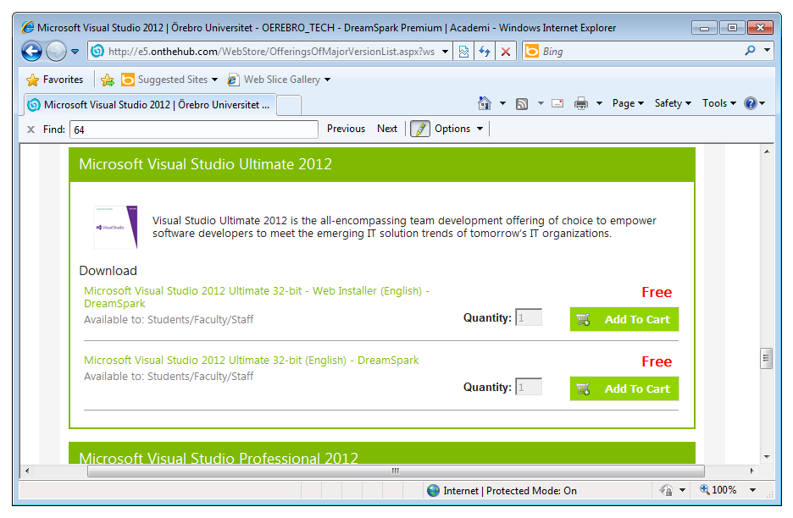Viewport: 793px width, 518px height.
Task: Click the Microsoft Visual Studio Ultimate 2012 heading
Action: tap(205, 164)
